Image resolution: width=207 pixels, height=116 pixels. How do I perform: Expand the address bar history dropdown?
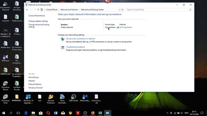[119, 10]
